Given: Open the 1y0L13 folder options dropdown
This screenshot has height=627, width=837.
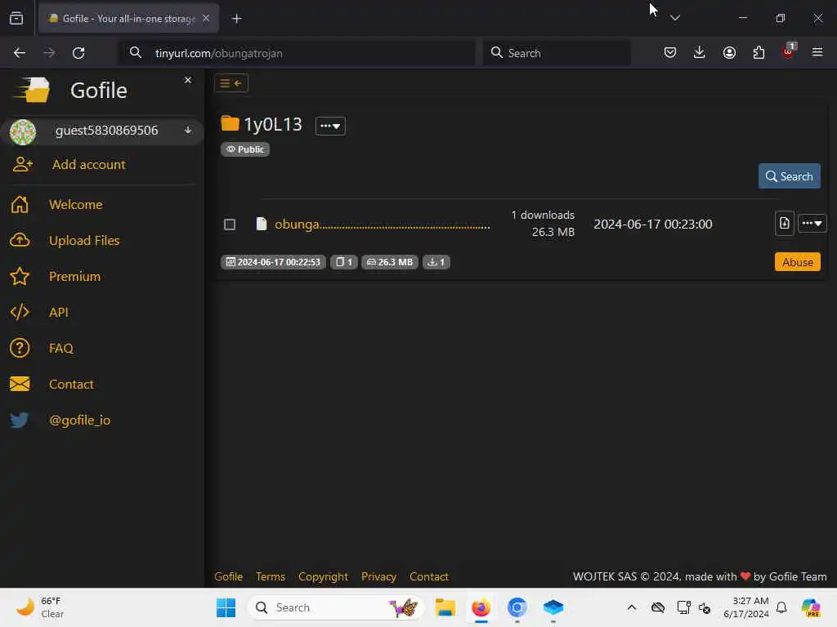Looking at the screenshot, I should 330,127.
